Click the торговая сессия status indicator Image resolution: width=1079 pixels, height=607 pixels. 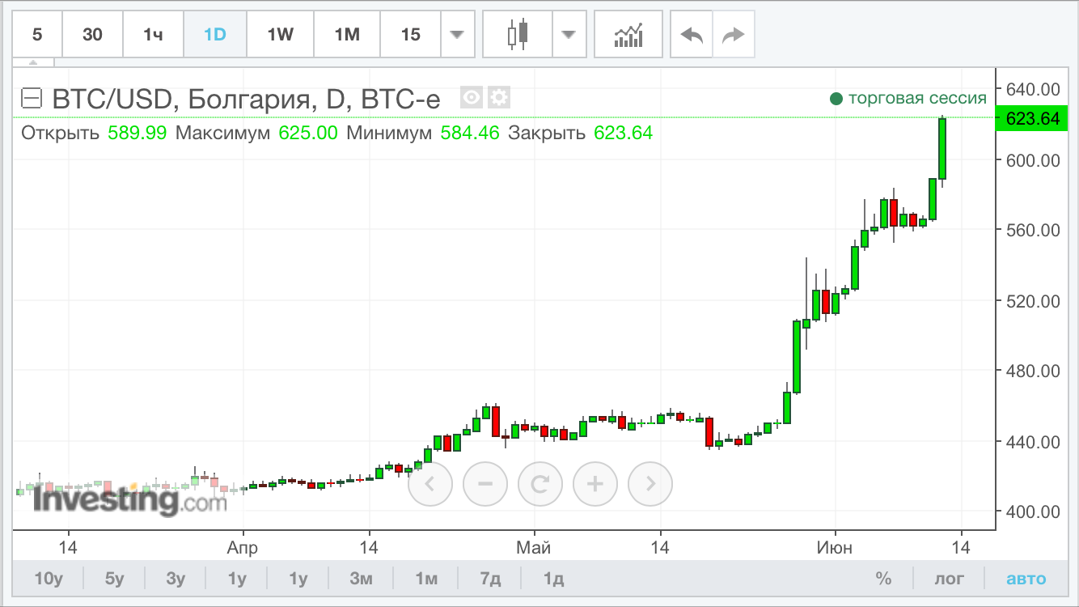(908, 98)
